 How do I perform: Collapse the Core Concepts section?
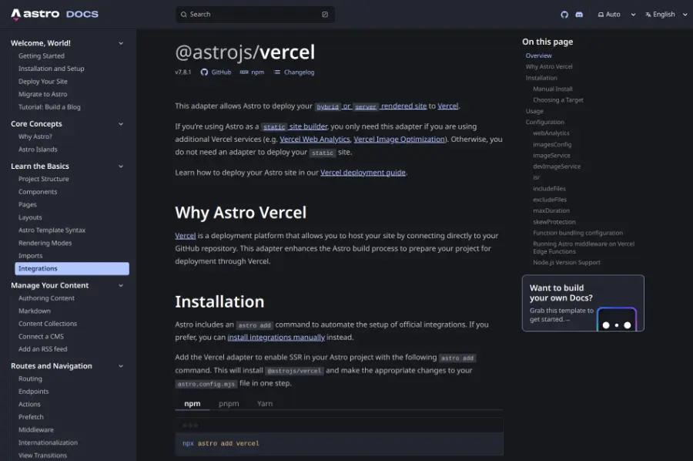coord(121,123)
